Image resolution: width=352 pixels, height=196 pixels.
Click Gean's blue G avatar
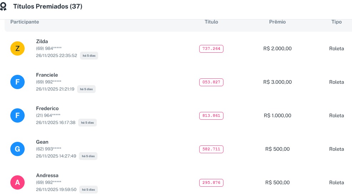17,149
